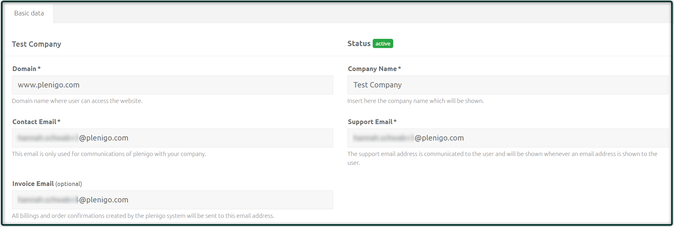Open the Basic data tab
674x227 pixels.
[29, 13]
